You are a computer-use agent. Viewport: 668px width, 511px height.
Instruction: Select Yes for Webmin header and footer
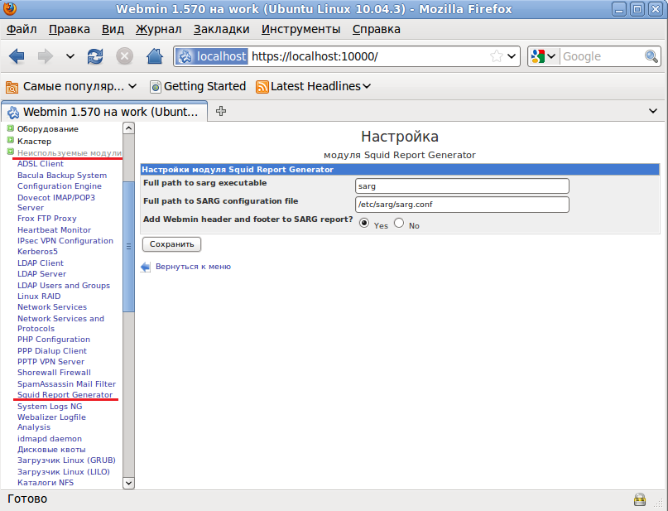click(x=364, y=223)
